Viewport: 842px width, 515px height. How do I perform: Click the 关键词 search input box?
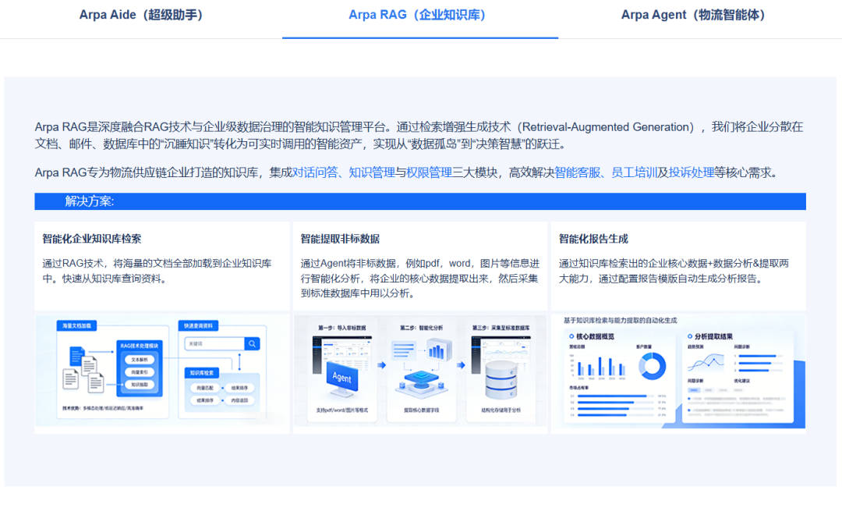point(213,343)
